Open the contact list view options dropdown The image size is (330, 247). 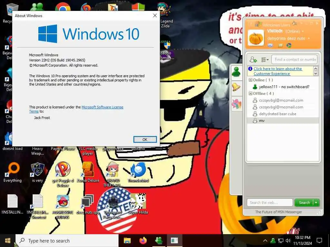click(x=265, y=60)
